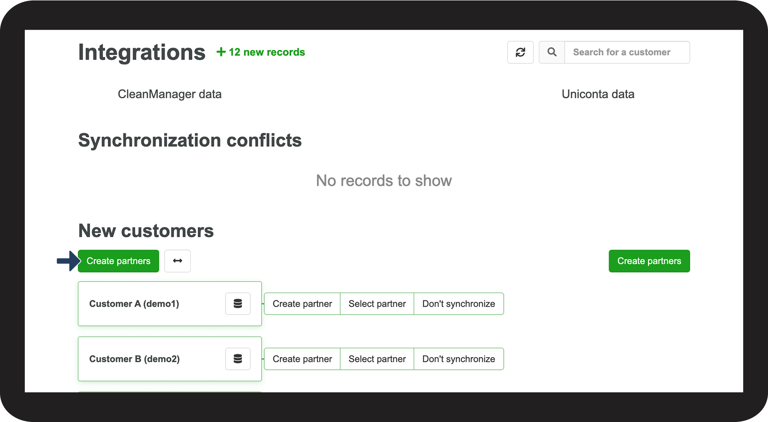Open database icon for Customer A

click(238, 304)
